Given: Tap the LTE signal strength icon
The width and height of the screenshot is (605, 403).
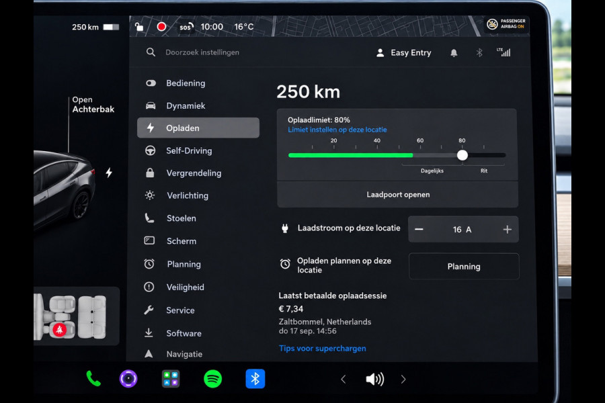Looking at the screenshot, I should click(503, 52).
